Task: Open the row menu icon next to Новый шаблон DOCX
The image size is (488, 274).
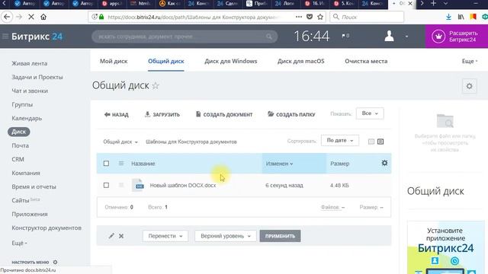Action: (x=121, y=185)
